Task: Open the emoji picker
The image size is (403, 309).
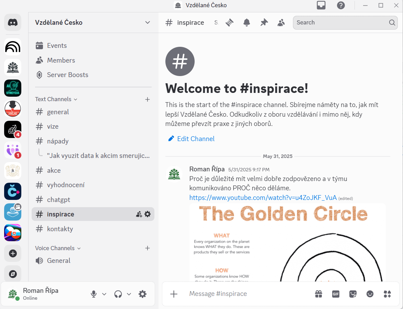Action: [370, 294]
